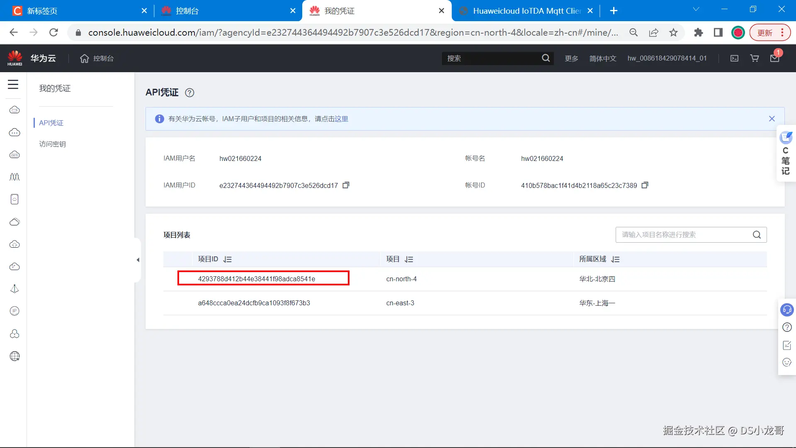Image resolution: width=796 pixels, height=448 pixels.
Task: Open the API credentials help icon
Action: point(189,93)
